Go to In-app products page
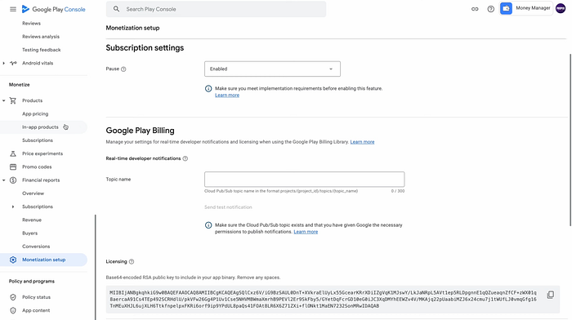The width and height of the screenshot is (572, 320). click(x=40, y=127)
